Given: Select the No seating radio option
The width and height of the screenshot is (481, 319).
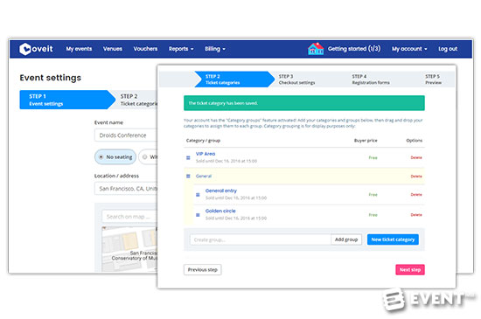Looking at the screenshot, I should (115, 157).
